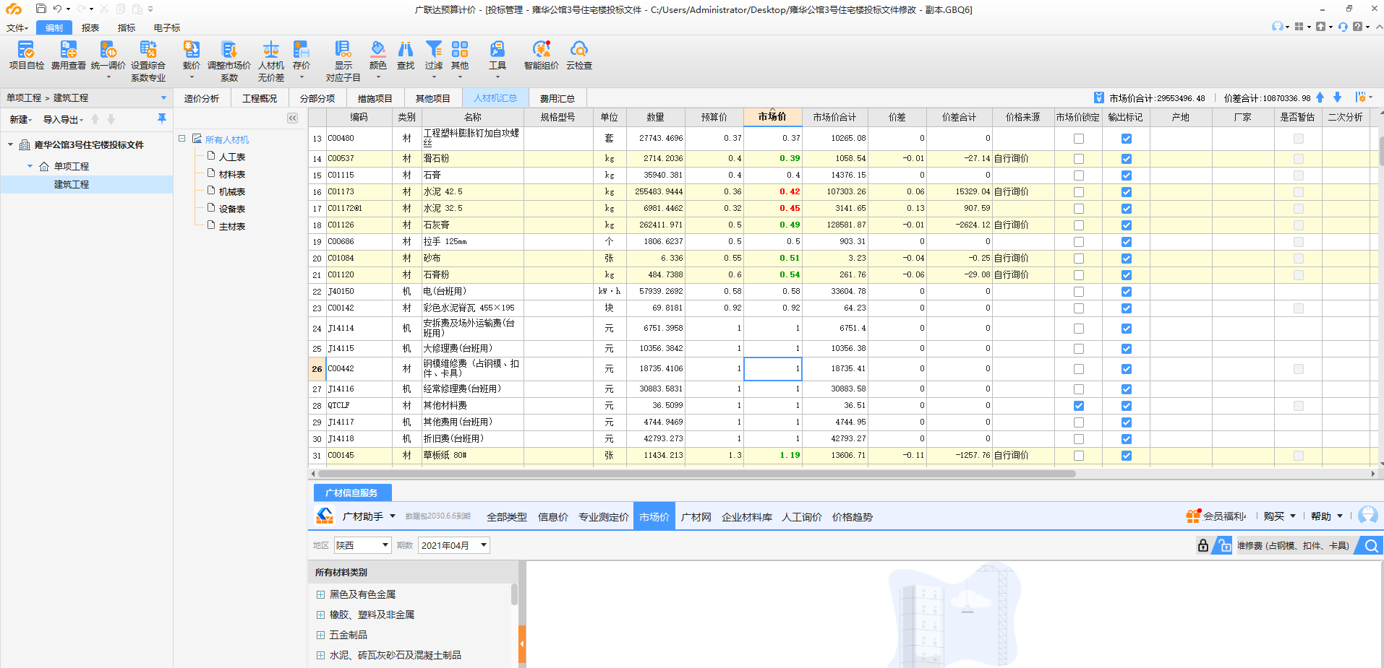Undo the last action
1384x668 pixels.
tap(57, 9)
